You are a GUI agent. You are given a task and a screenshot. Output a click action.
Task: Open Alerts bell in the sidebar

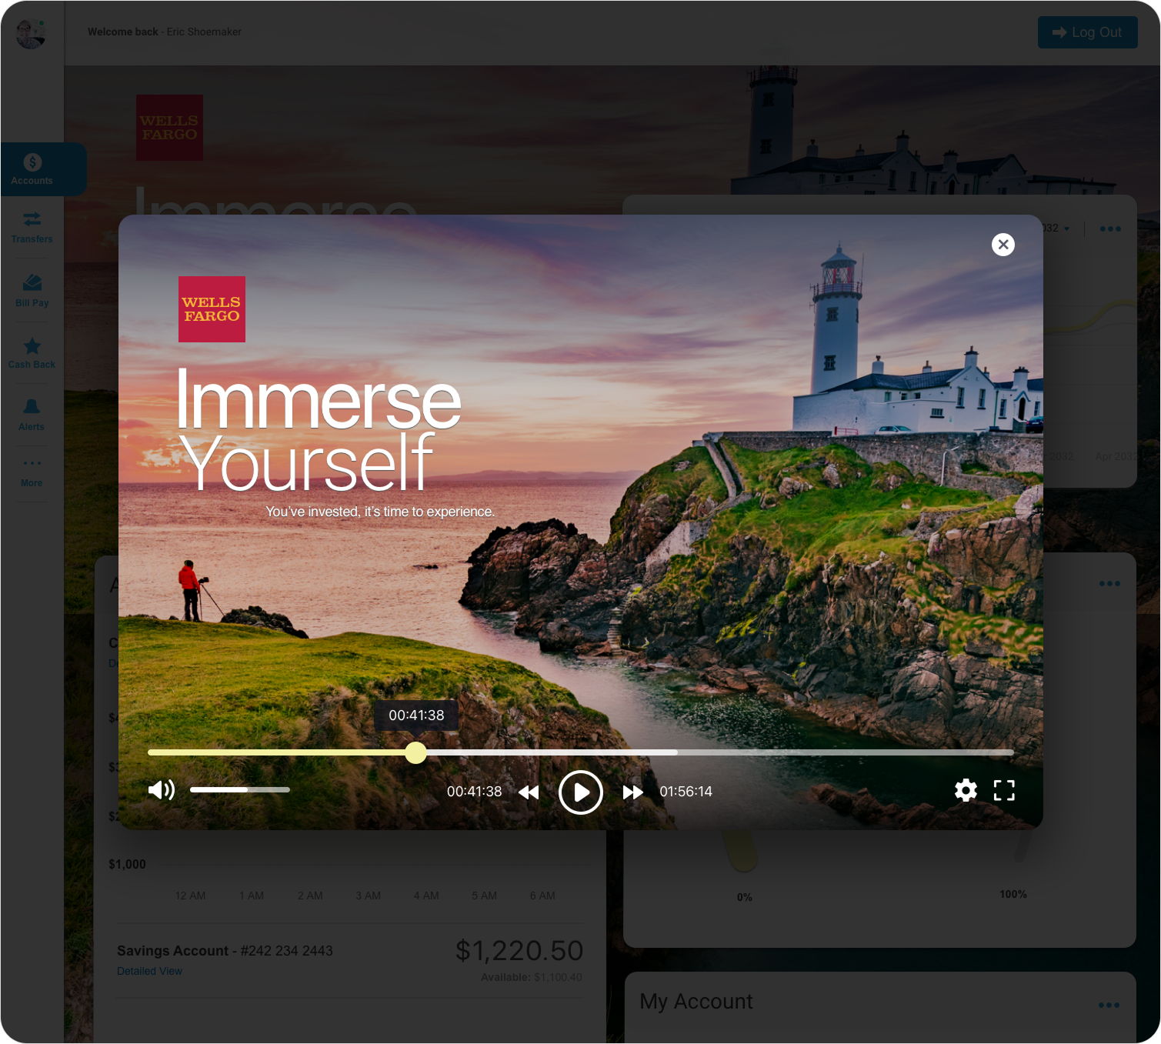32,415
